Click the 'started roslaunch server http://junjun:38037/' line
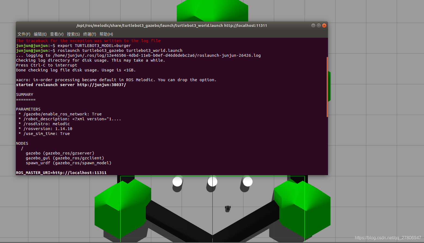 [x=71, y=85]
